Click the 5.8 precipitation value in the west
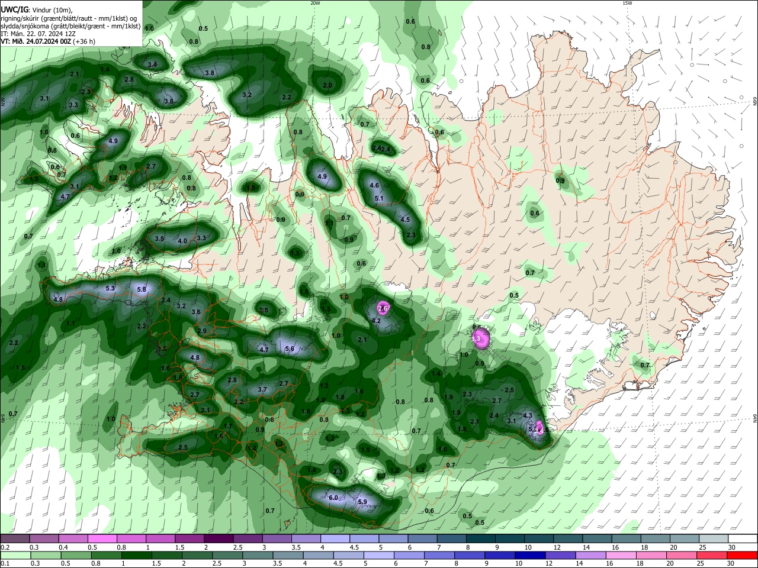Image resolution: width=758 pixels, height=568 pixels. coord(142,289)
